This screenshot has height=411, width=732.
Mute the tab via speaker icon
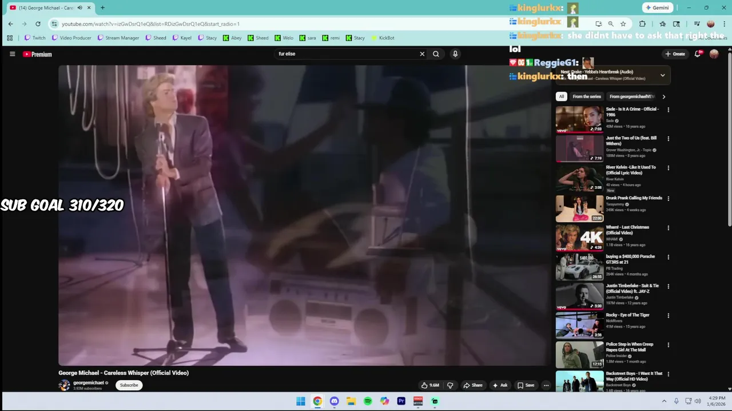point(79,8)
